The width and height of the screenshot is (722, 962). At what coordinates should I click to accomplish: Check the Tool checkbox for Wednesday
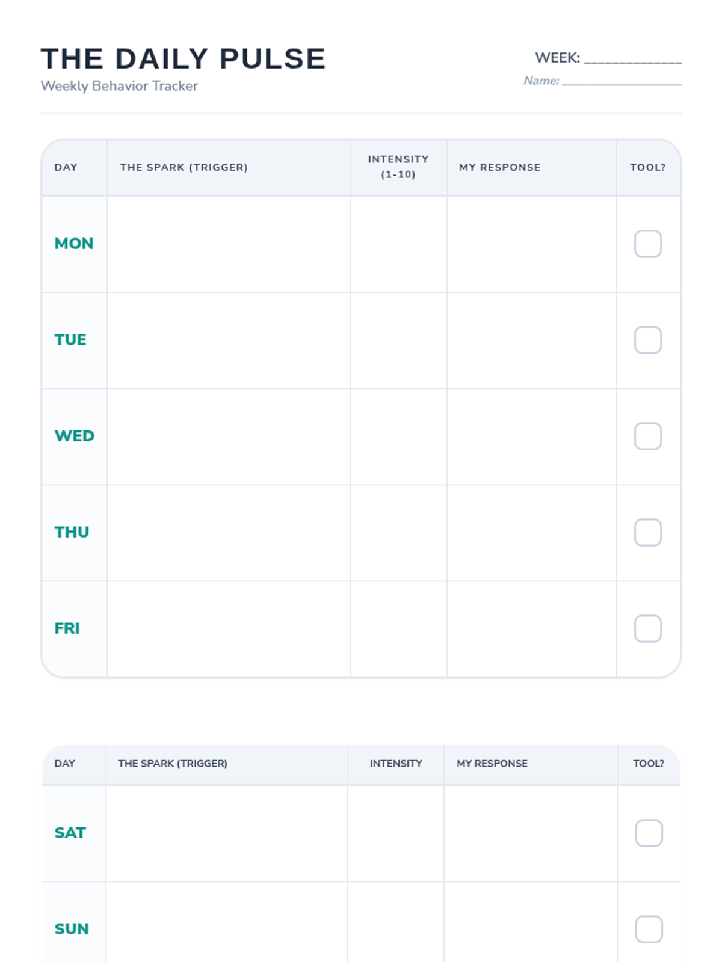647,436
